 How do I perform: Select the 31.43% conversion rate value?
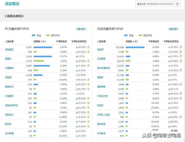63,136
